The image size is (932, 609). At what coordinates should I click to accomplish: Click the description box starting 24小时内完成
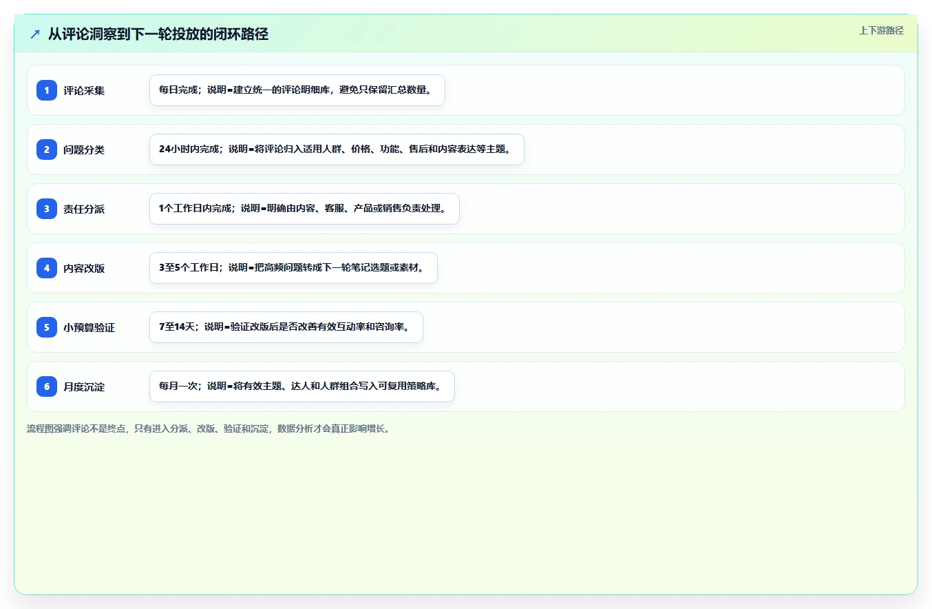pos(337,149)
